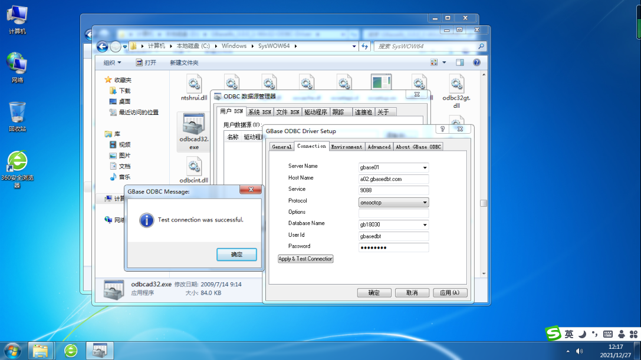Switch to the Environment tab

346,147
